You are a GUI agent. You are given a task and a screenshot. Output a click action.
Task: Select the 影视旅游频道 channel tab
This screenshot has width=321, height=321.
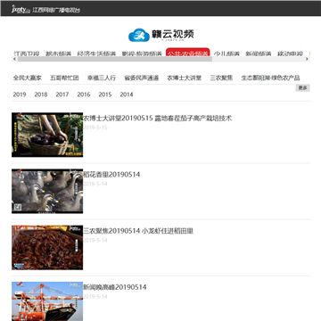click(142, 53)
